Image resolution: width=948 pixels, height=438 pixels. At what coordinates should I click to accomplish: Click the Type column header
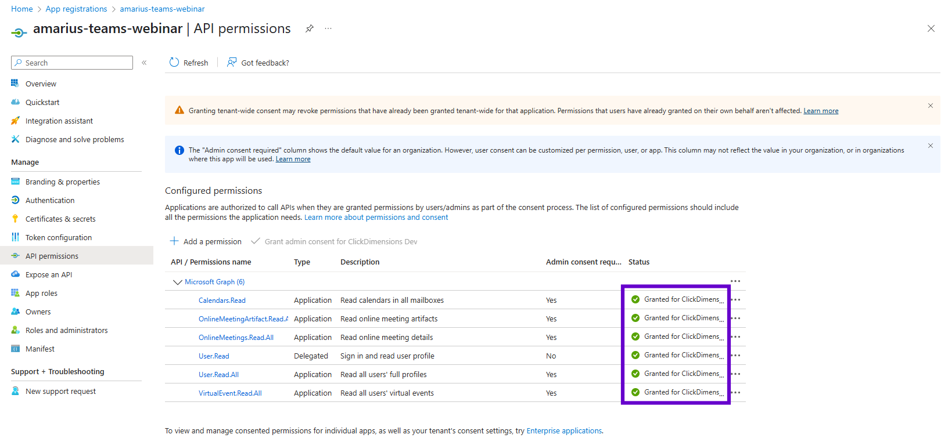(x=302, y=262)
